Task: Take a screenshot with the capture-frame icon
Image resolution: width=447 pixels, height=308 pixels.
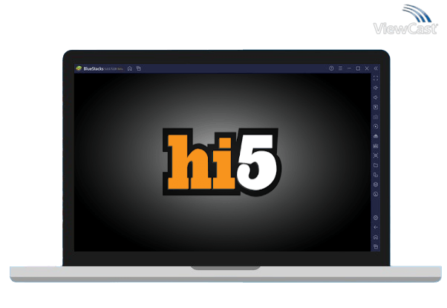Action: tap(376, 155)
